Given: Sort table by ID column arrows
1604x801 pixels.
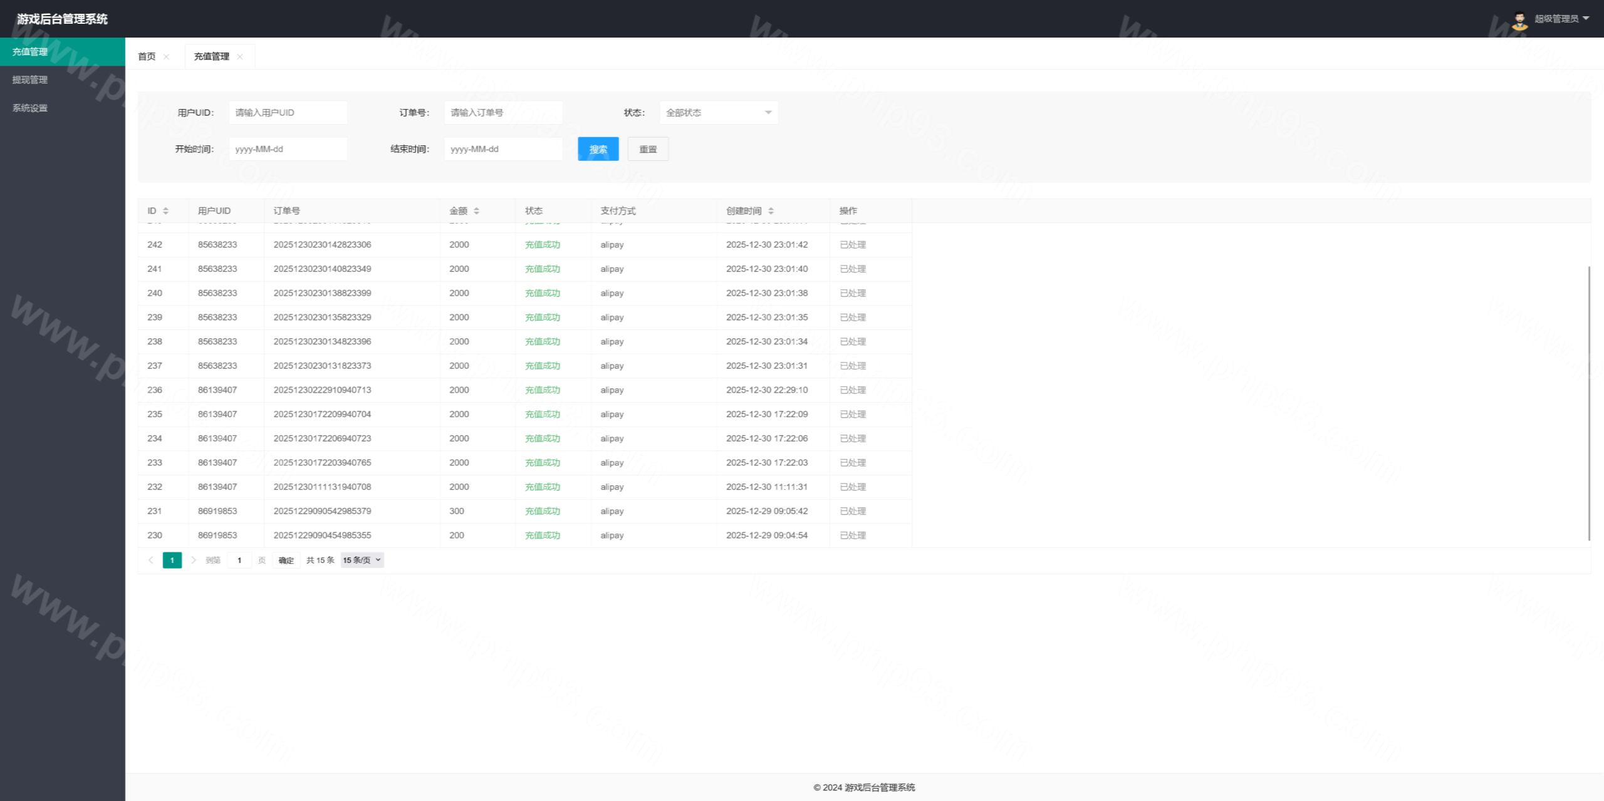Looking at the screenshot, I should tap(165, 211).
